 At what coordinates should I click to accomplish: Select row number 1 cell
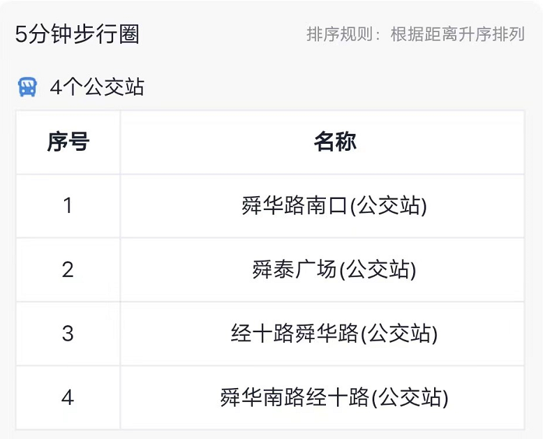(68, 206)
